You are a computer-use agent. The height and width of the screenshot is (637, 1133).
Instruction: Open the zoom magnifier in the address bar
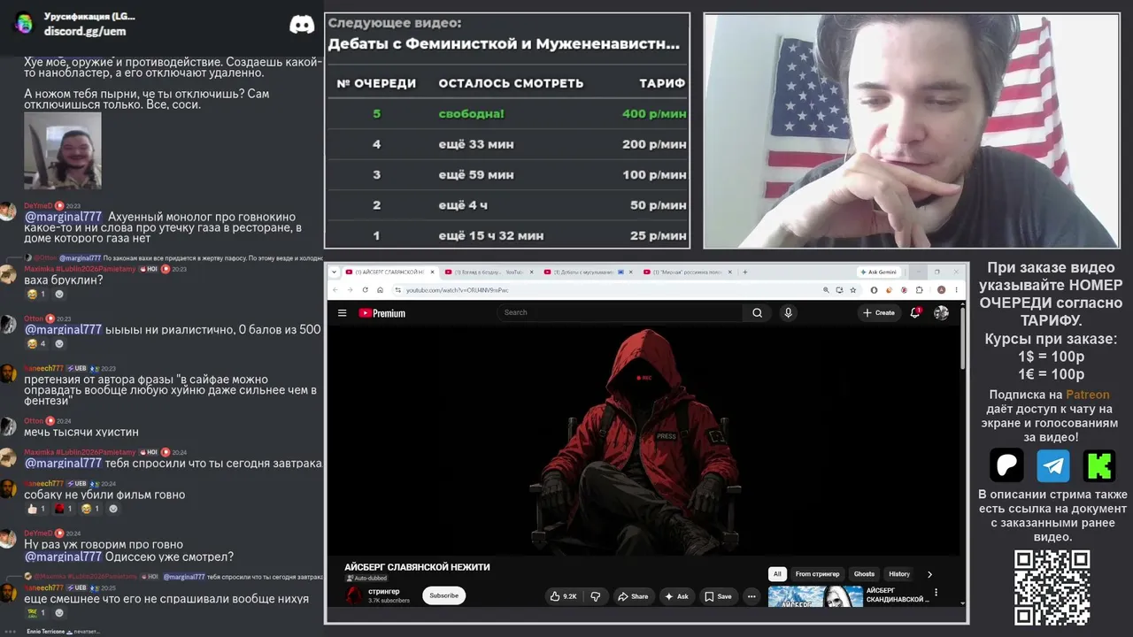[826, 289]
